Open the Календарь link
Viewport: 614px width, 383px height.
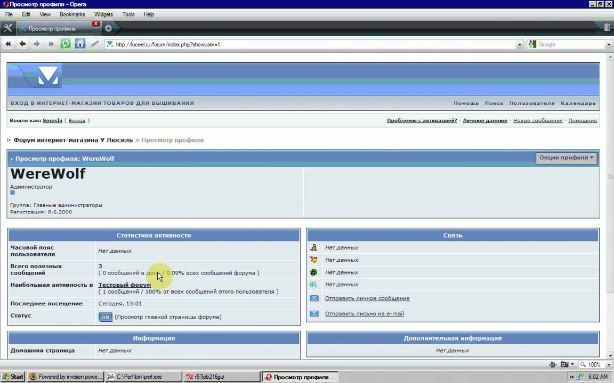tap(578, 103)
